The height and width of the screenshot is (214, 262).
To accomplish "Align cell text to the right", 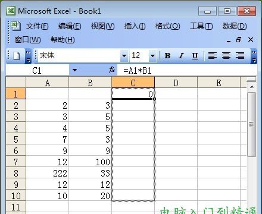I will point(240,56).
